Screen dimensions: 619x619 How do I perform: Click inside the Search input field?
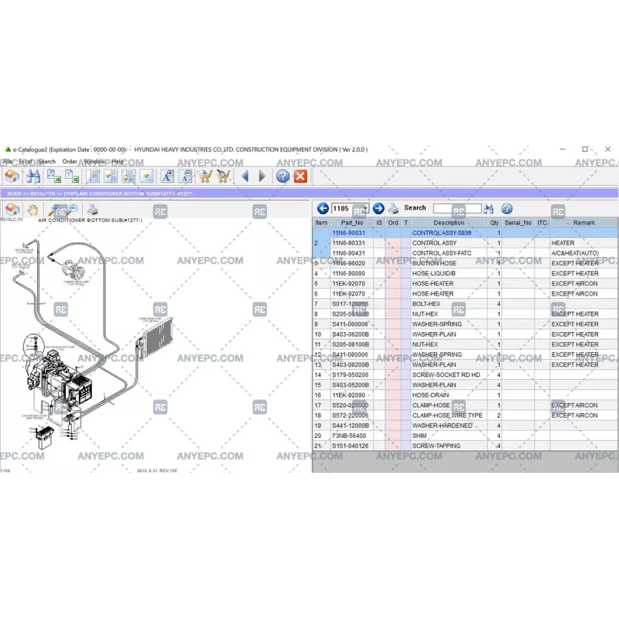coord(457,209)
